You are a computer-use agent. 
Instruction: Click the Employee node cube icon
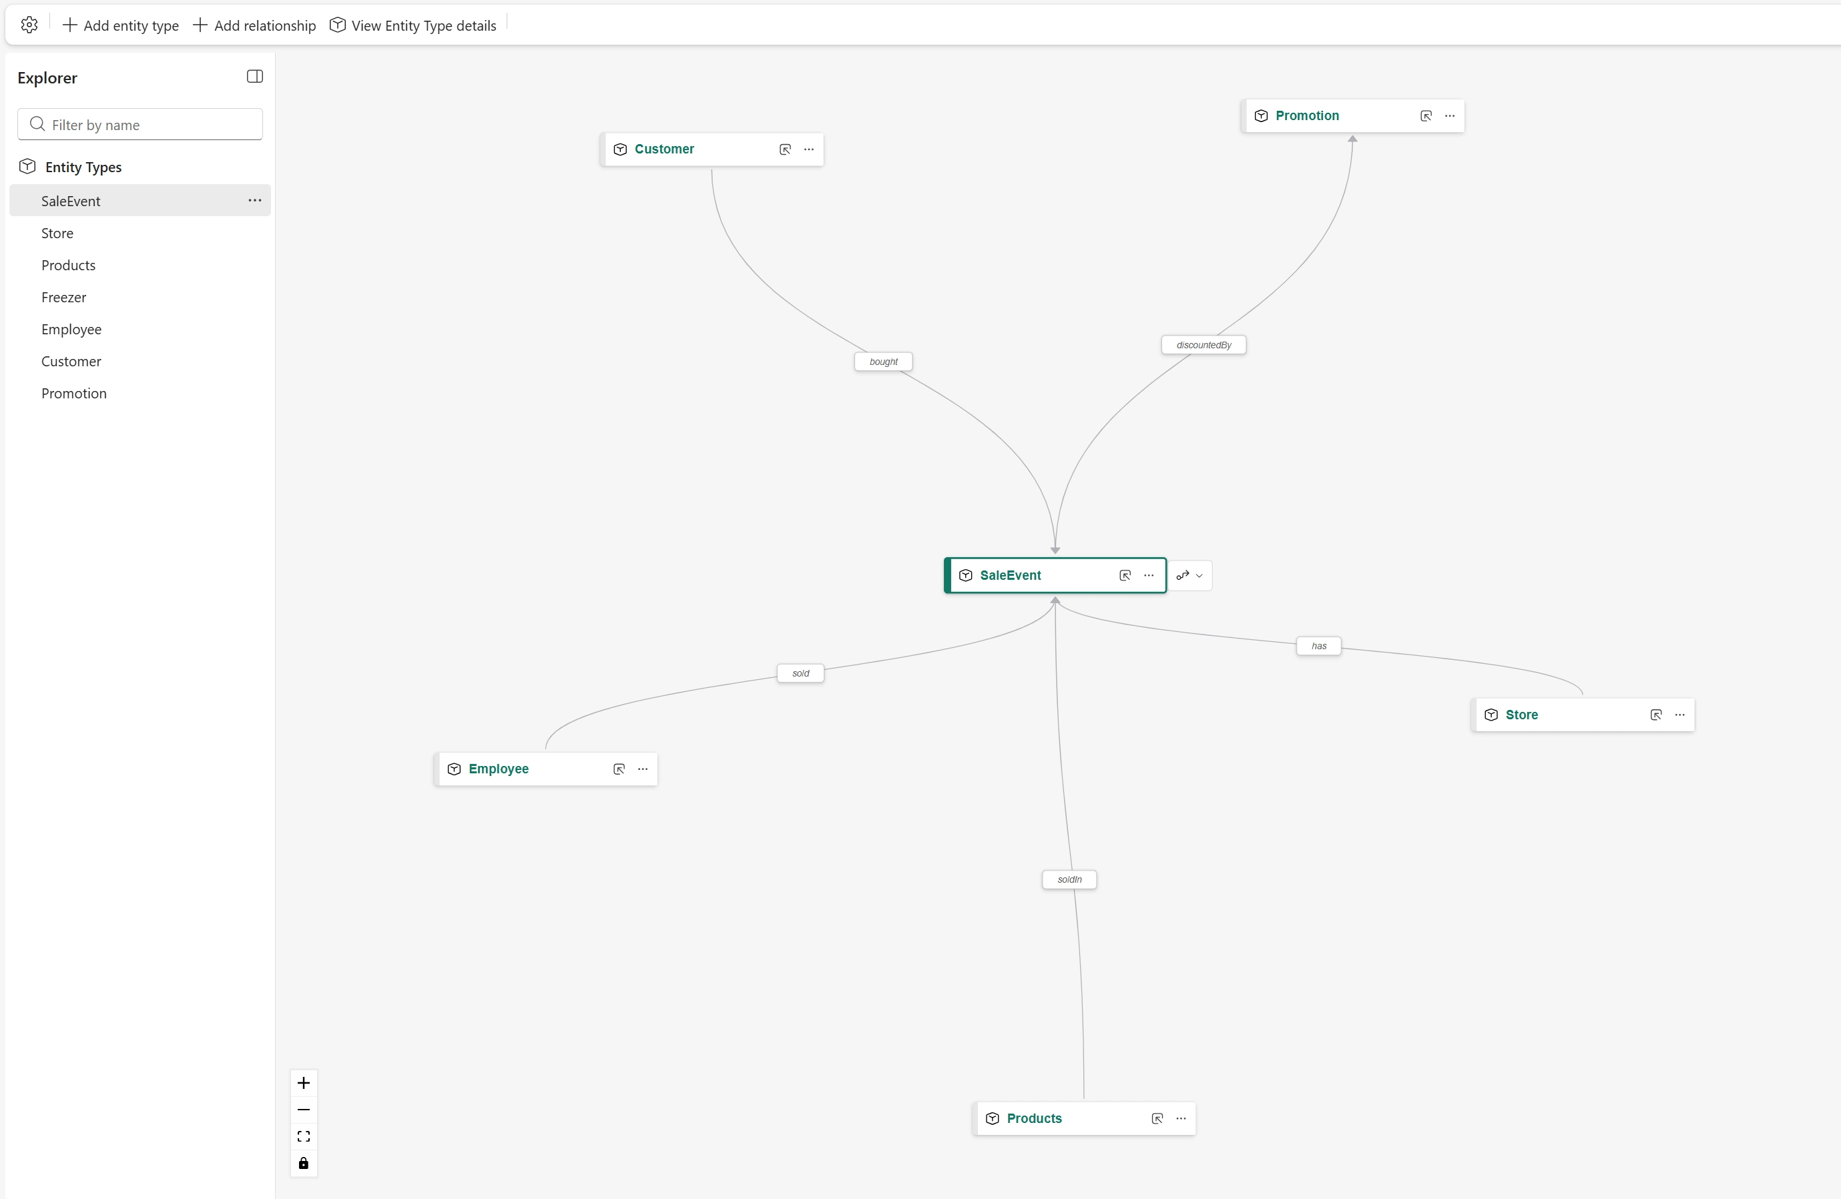point(454,769)
